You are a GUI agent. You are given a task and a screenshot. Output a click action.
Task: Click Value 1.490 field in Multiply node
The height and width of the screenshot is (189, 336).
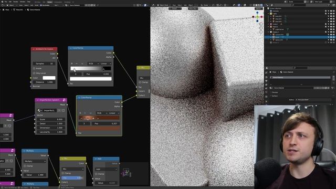point(35,175)
